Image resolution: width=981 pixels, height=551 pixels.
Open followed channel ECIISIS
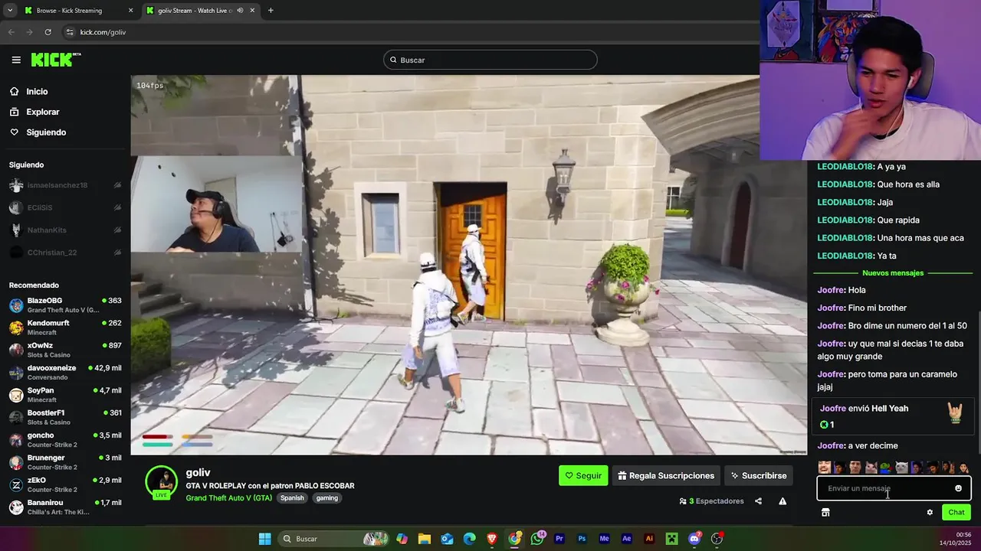click(65, 207)
